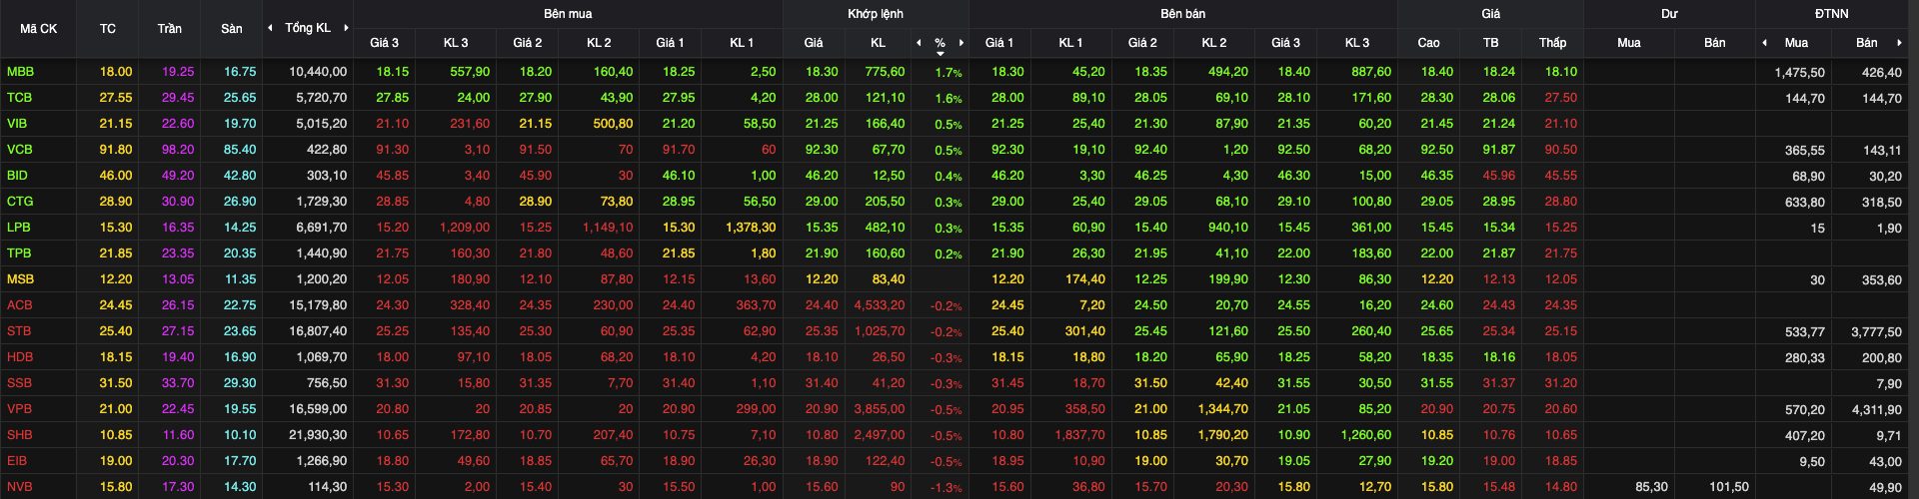Click KL 1 header under Bên mua
Viewport: 1919px width, 499px height.
click(x=742, y=43)
